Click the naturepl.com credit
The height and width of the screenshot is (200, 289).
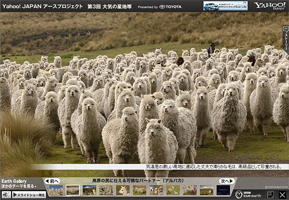tap(276, 187)
